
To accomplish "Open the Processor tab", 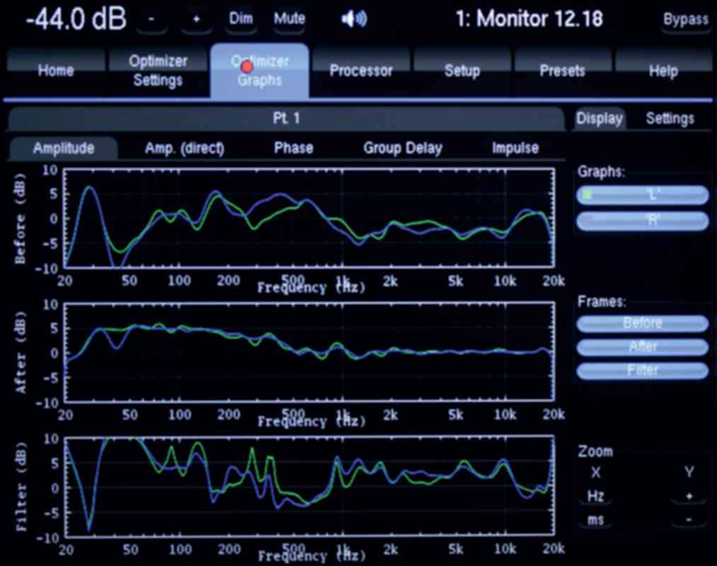I will pos(361,71).
